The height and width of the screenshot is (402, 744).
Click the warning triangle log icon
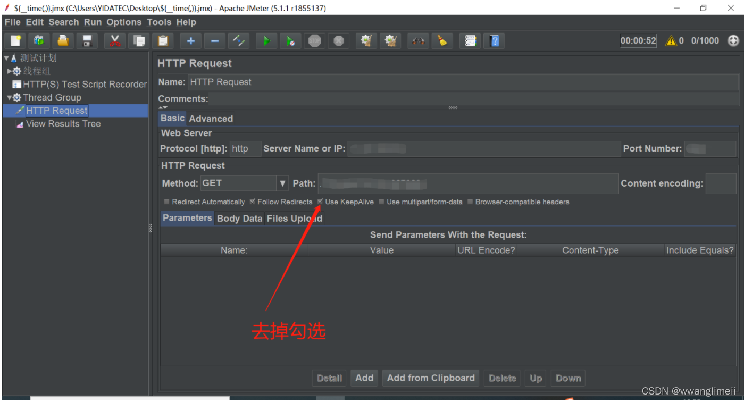pyautogui.click(x=671, y=40)
